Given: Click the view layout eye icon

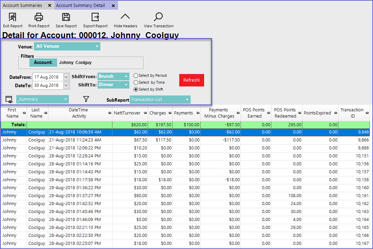Looking at the screenshot, I should tap(9, 100).
